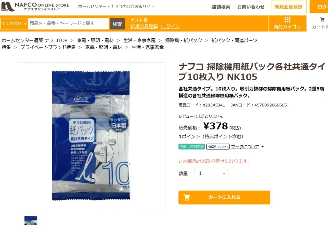This screenshot has width=328, height=225.
Task: Open お問い合わせ in the top menu
Action: (x=251, y=7)
